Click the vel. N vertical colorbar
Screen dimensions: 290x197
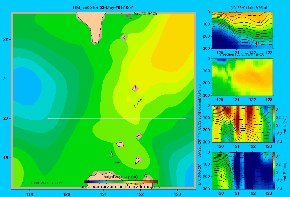click(274, 124)
